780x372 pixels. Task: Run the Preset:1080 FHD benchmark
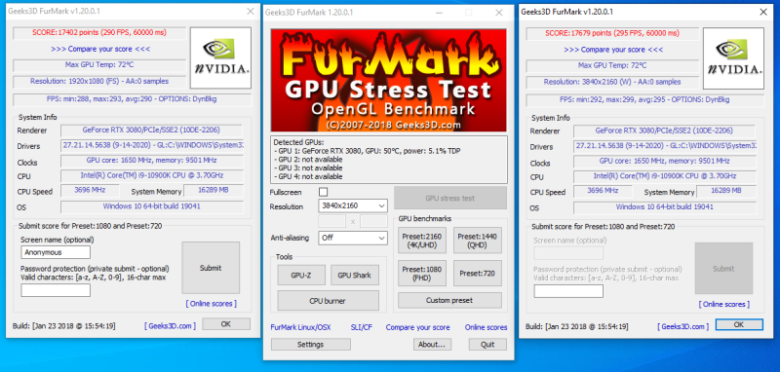coord(422,274)
